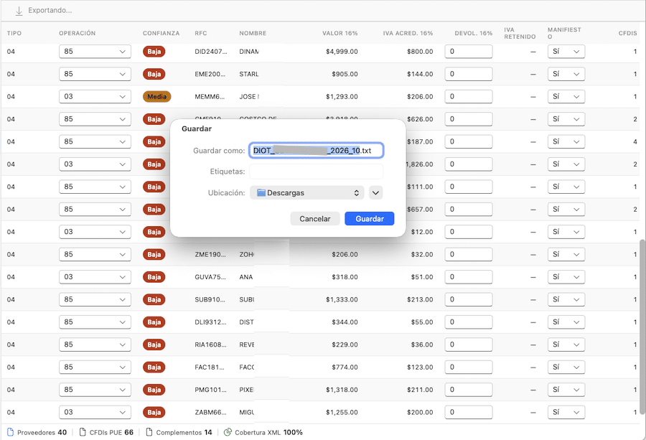Click the Proveedores 40 status text
The image size is (646, 440).
tap(42, 432)
